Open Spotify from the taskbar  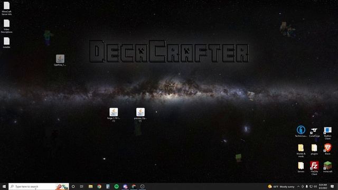[x=116, y=186]
